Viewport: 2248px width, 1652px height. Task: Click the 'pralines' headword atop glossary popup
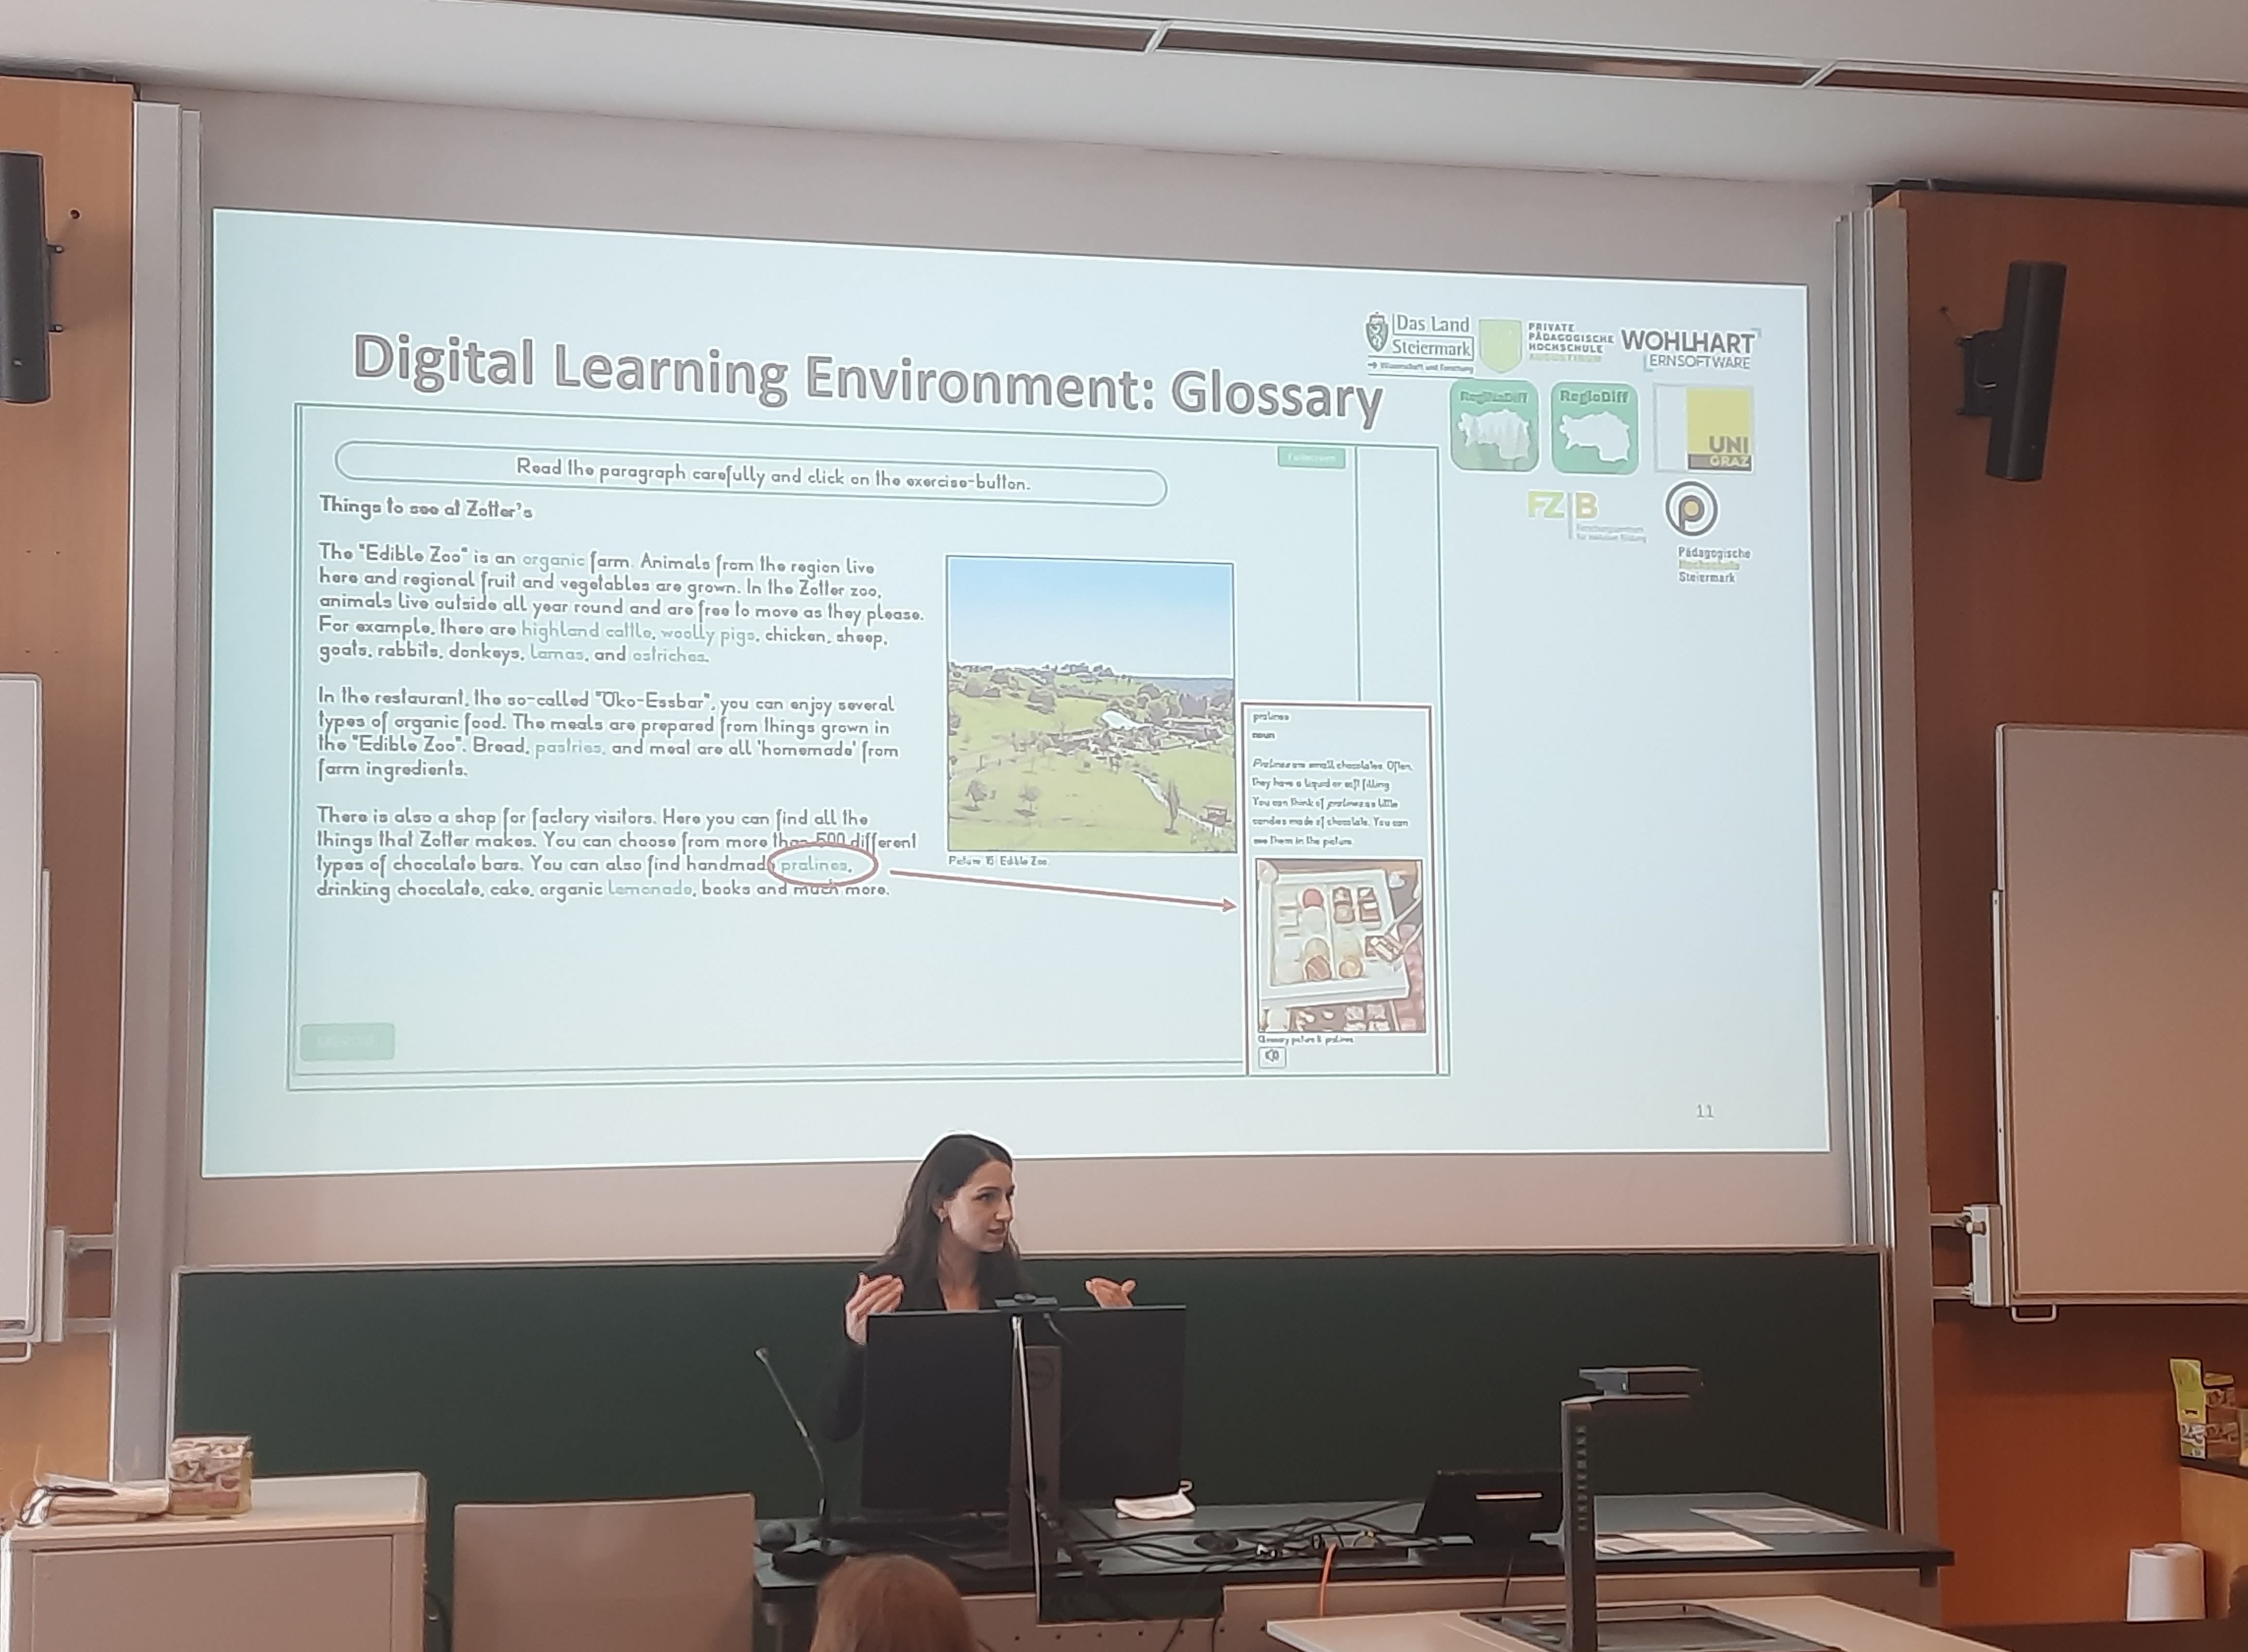1271,716
